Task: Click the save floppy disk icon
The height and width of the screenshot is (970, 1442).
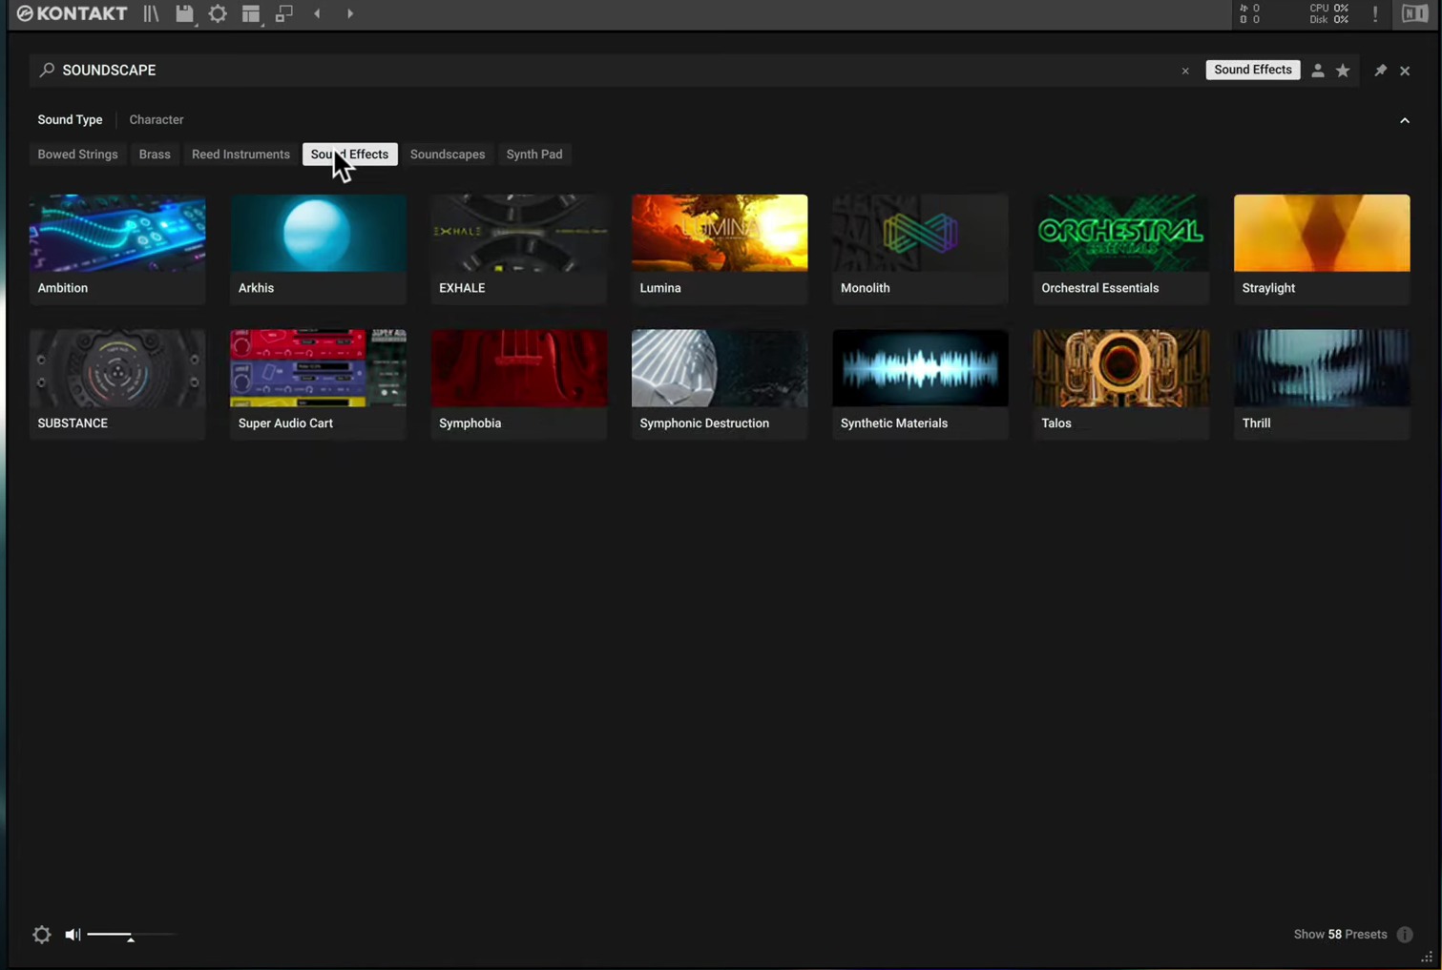Action: pos(184,13)
